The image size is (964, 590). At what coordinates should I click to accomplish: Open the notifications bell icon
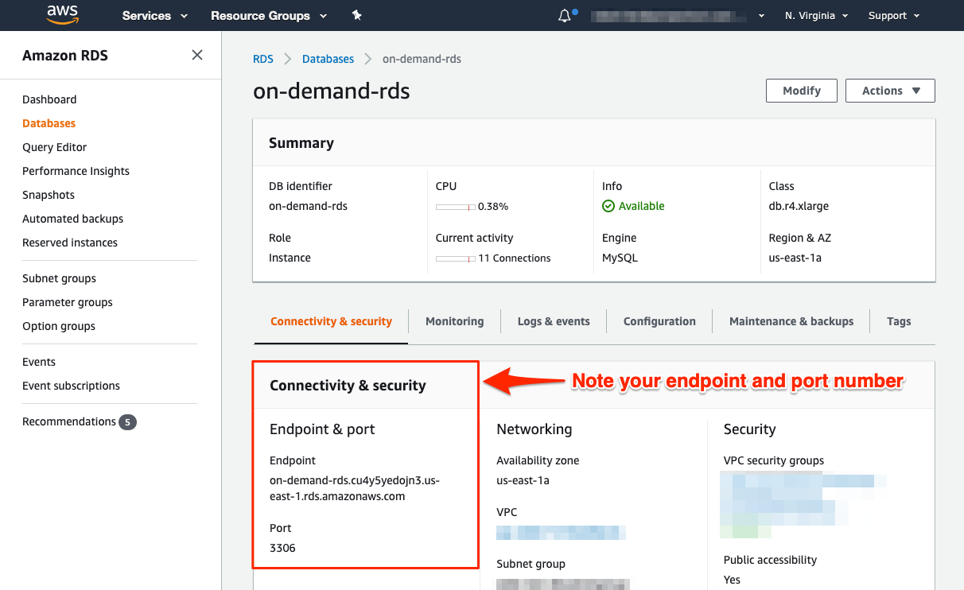tap(565, 15)
